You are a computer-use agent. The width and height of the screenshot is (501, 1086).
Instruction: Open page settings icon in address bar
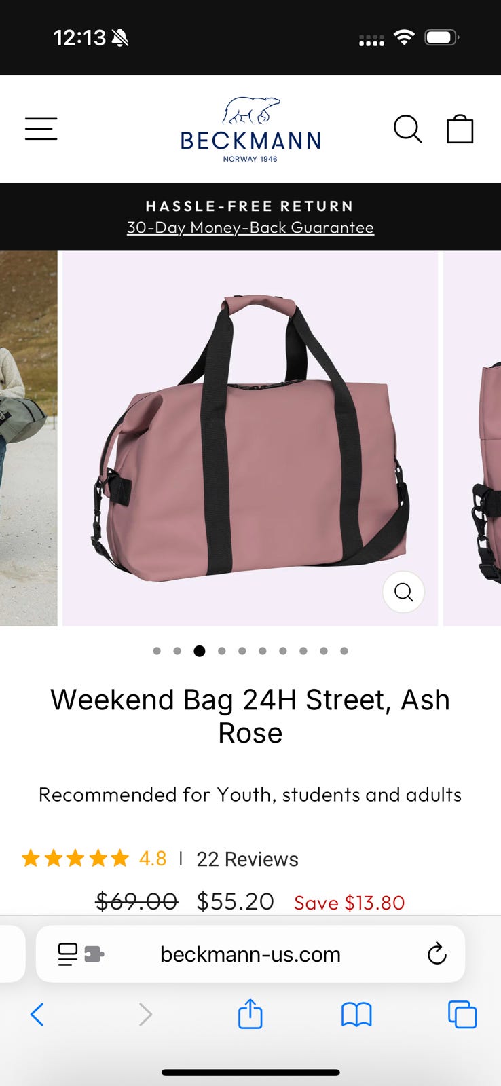(x=81, y=954)
